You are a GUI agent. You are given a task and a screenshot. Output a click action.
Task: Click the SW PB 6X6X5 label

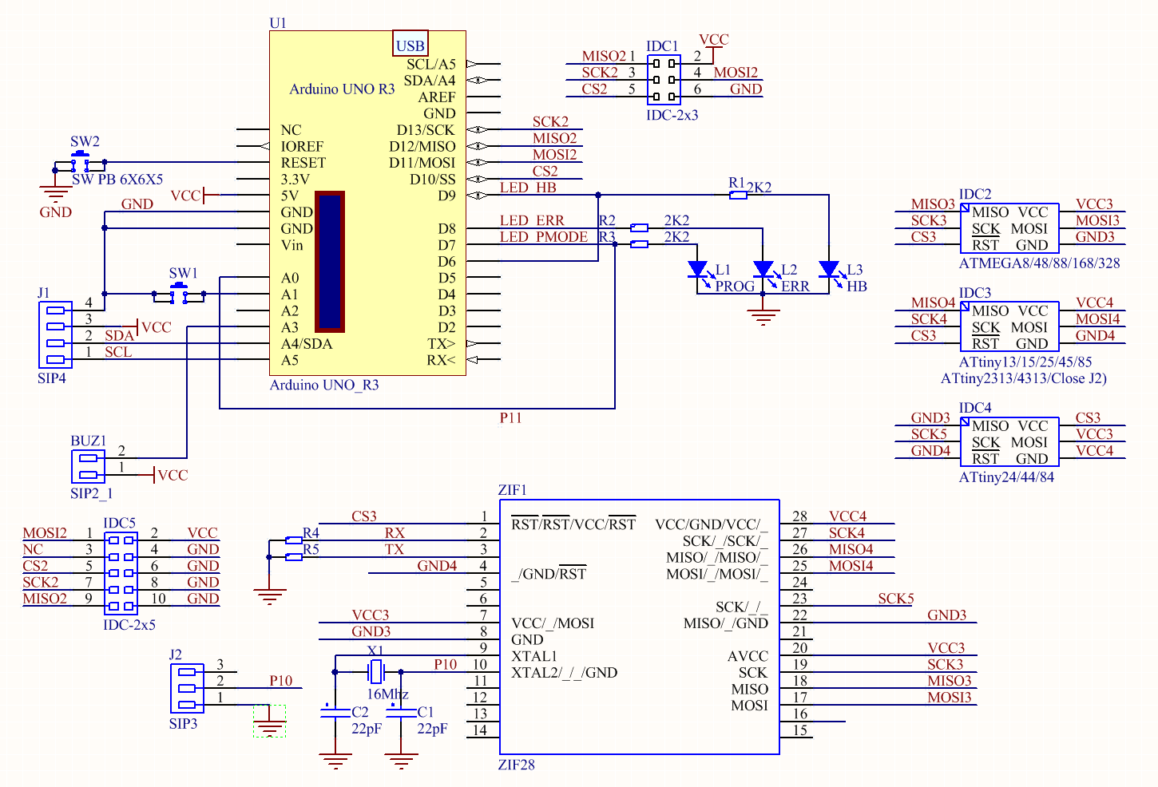(117, 180)
